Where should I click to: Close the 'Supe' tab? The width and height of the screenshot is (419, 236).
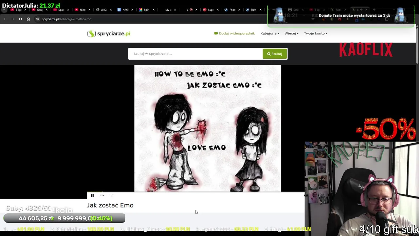[218, 10]
